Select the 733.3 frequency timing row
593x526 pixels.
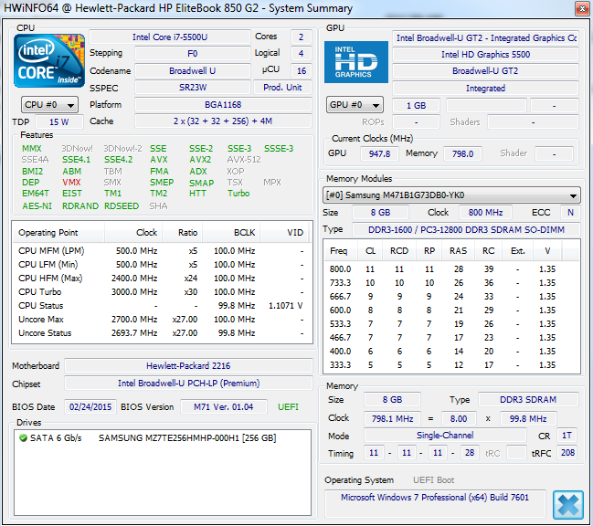(451, 283)
